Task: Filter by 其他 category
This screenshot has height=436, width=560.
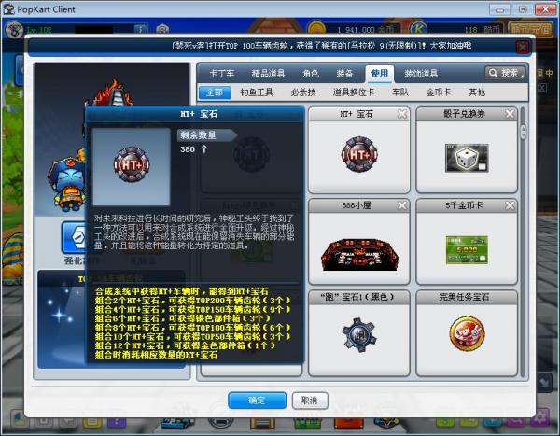Action: click(476, 92)
